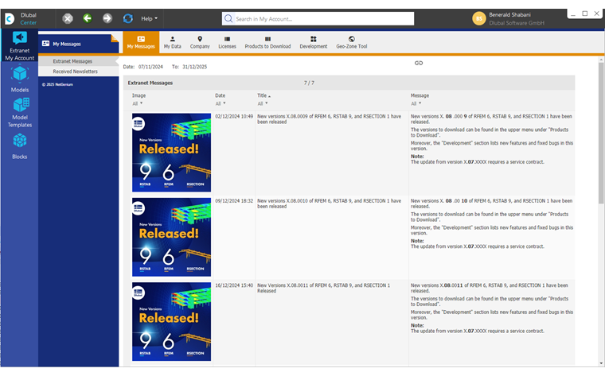
Task: Open the Message column All filter
Action: [x=416, y=103]
